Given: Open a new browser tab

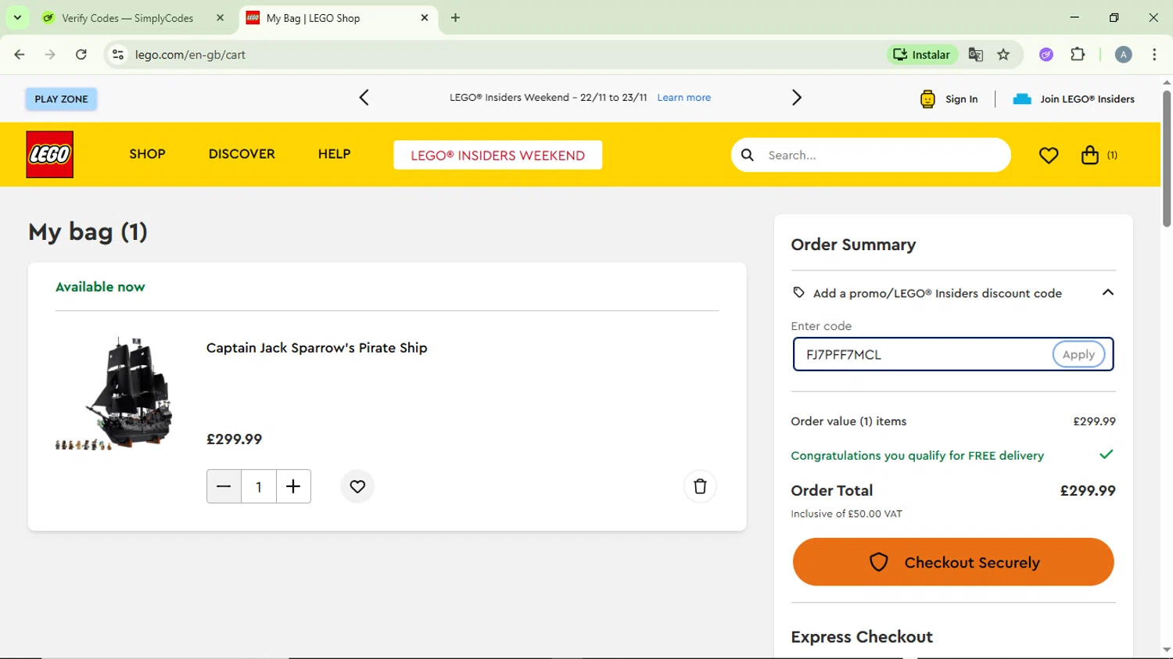Looking at the screenshot, I should [x=456, y=18].
